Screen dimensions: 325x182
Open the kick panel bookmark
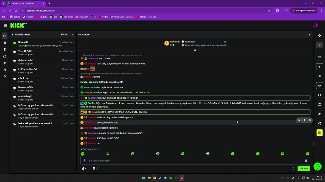[x=66, y=17]
